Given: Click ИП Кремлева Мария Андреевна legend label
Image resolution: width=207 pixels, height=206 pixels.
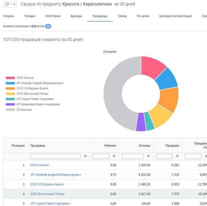Looking at the screenshot, I should point(38,104).
